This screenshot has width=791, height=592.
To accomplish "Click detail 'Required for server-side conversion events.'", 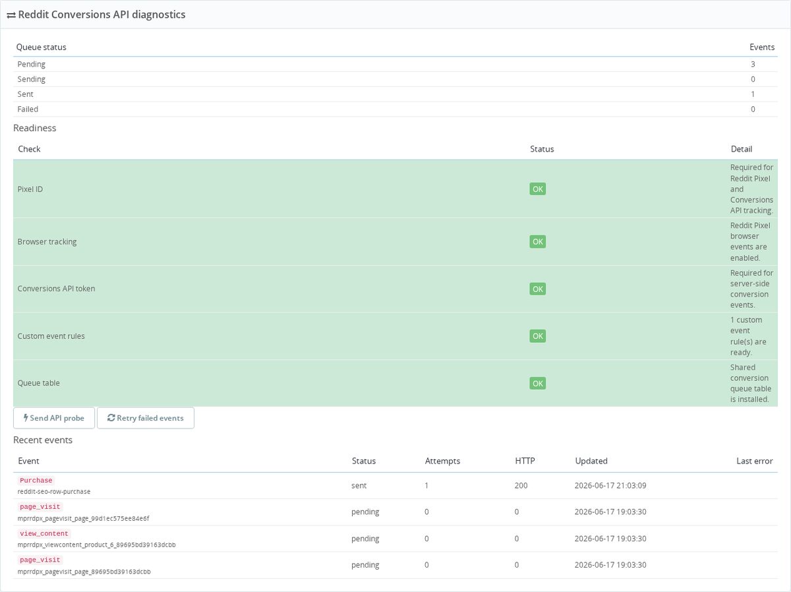I will click(751, 289).
